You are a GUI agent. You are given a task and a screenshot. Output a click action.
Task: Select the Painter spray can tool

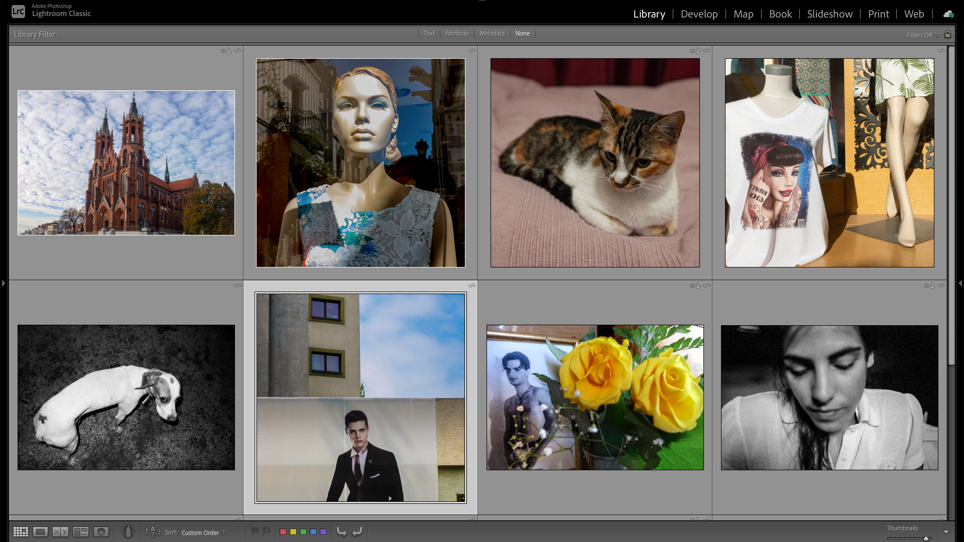[128, 531]
